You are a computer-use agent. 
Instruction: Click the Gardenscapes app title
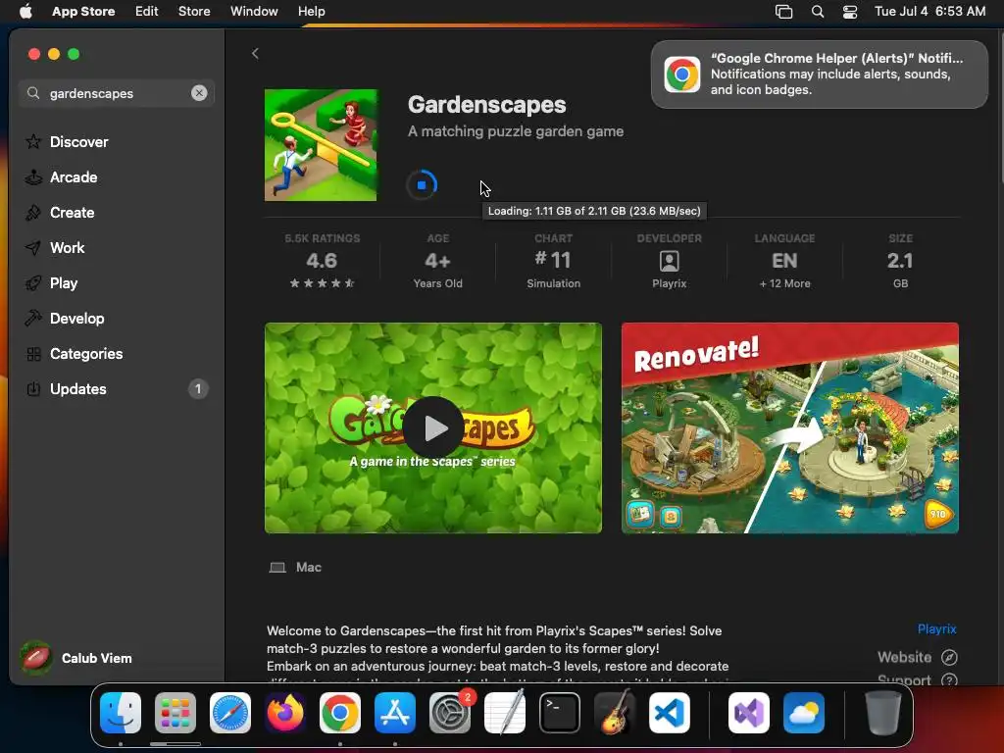pyautogui.click(x=486, y=104)
